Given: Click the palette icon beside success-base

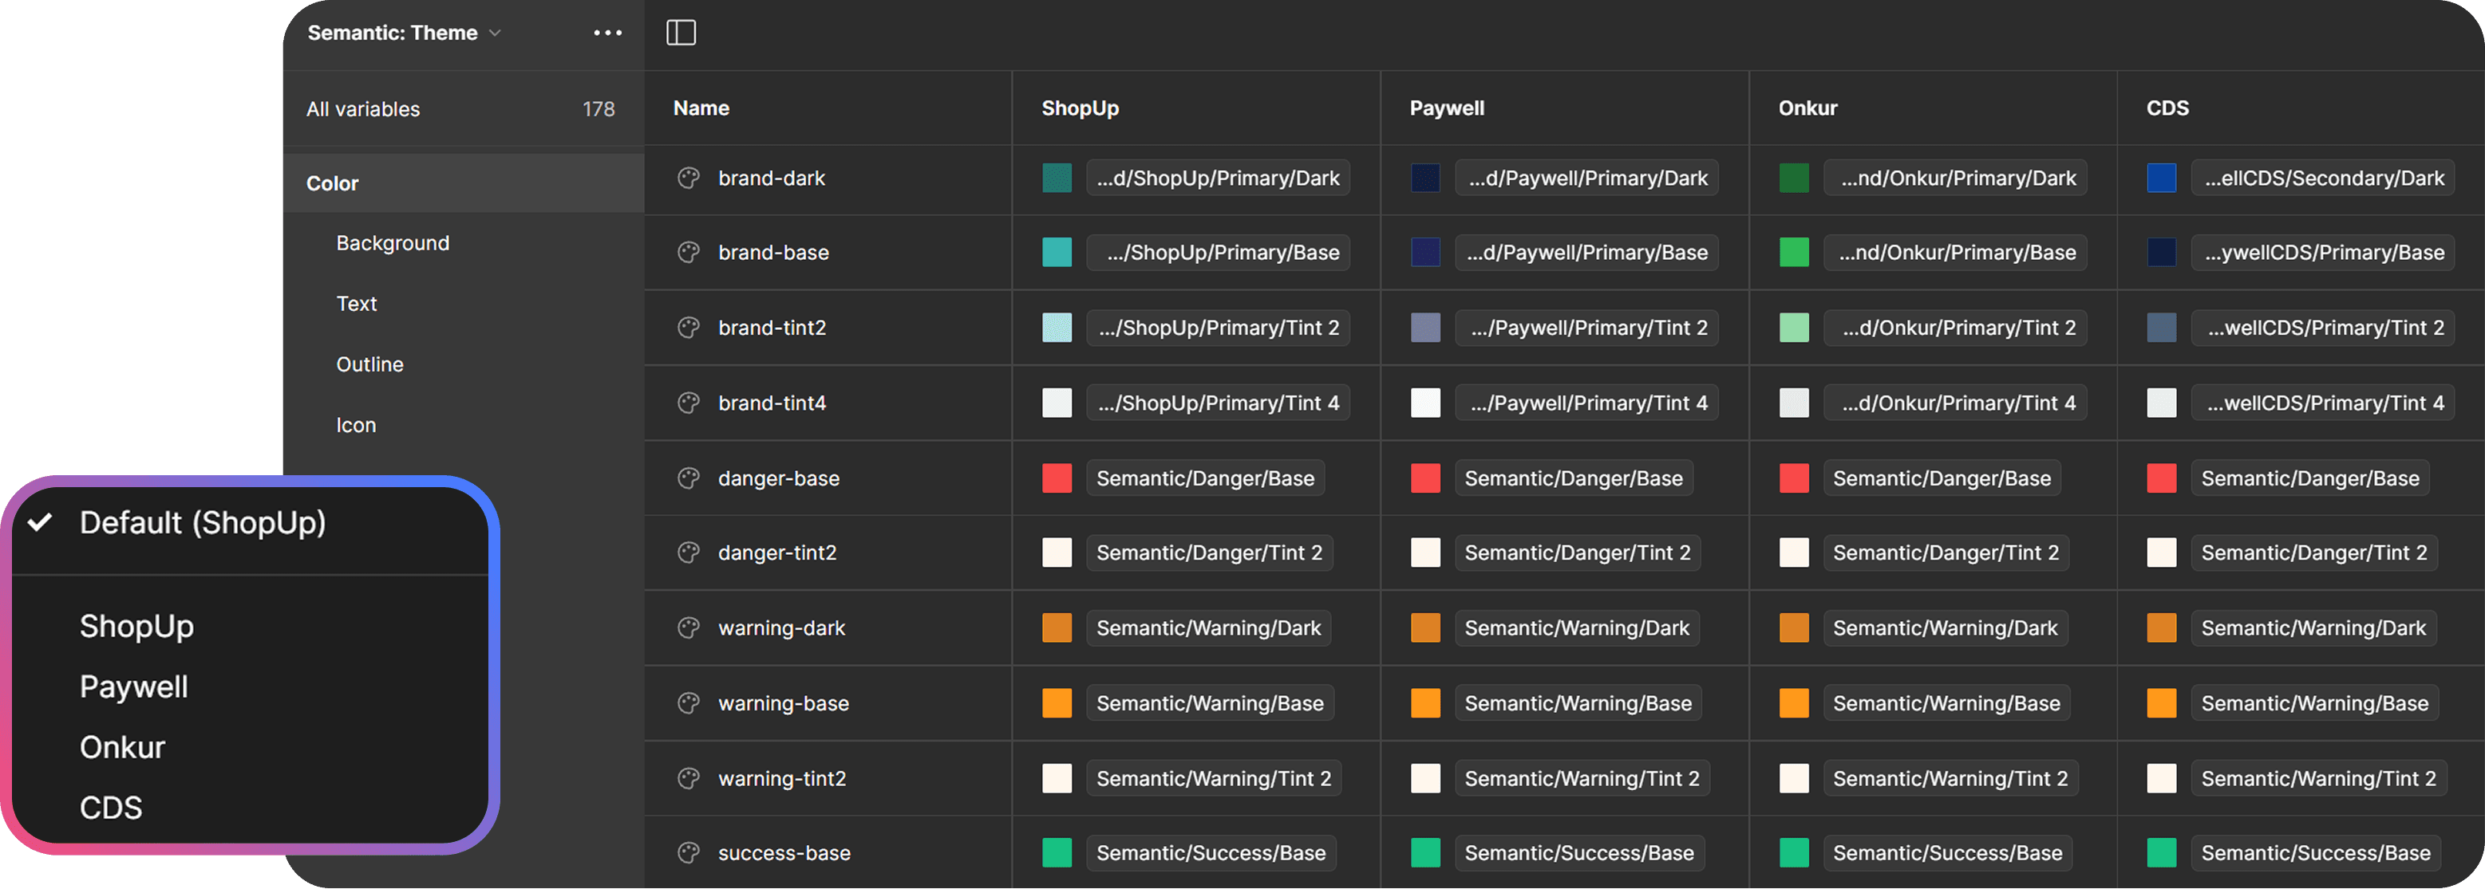Looking at the screenshot, I should click(x=688, y=852).
